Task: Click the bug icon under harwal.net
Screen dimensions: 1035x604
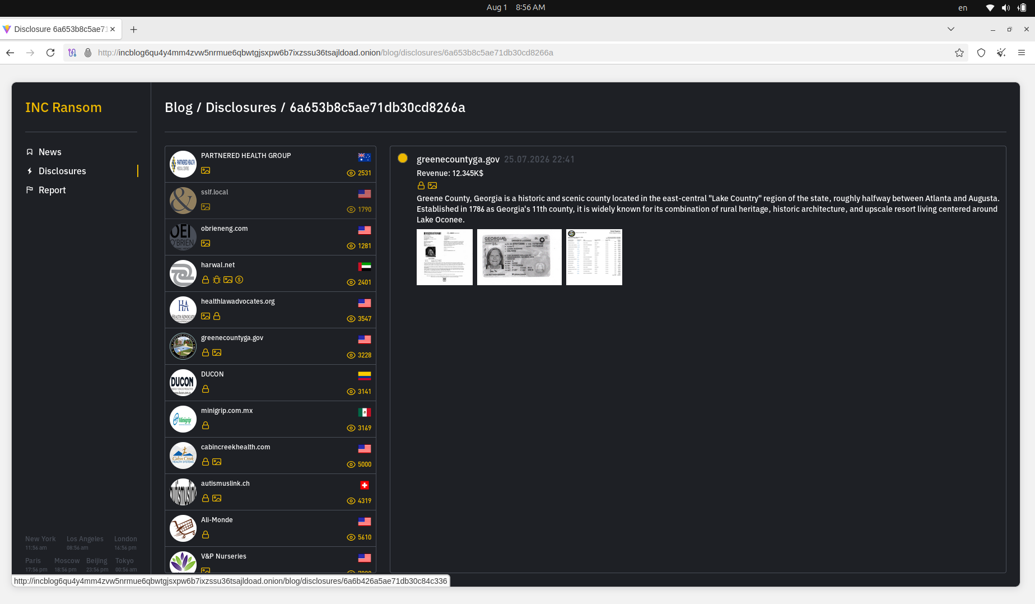Action: point(217,280)
